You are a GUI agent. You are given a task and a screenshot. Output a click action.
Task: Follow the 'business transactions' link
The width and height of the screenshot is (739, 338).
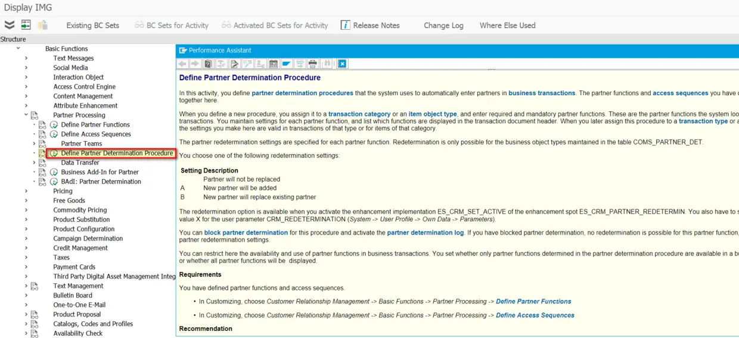tap(542, 93)
